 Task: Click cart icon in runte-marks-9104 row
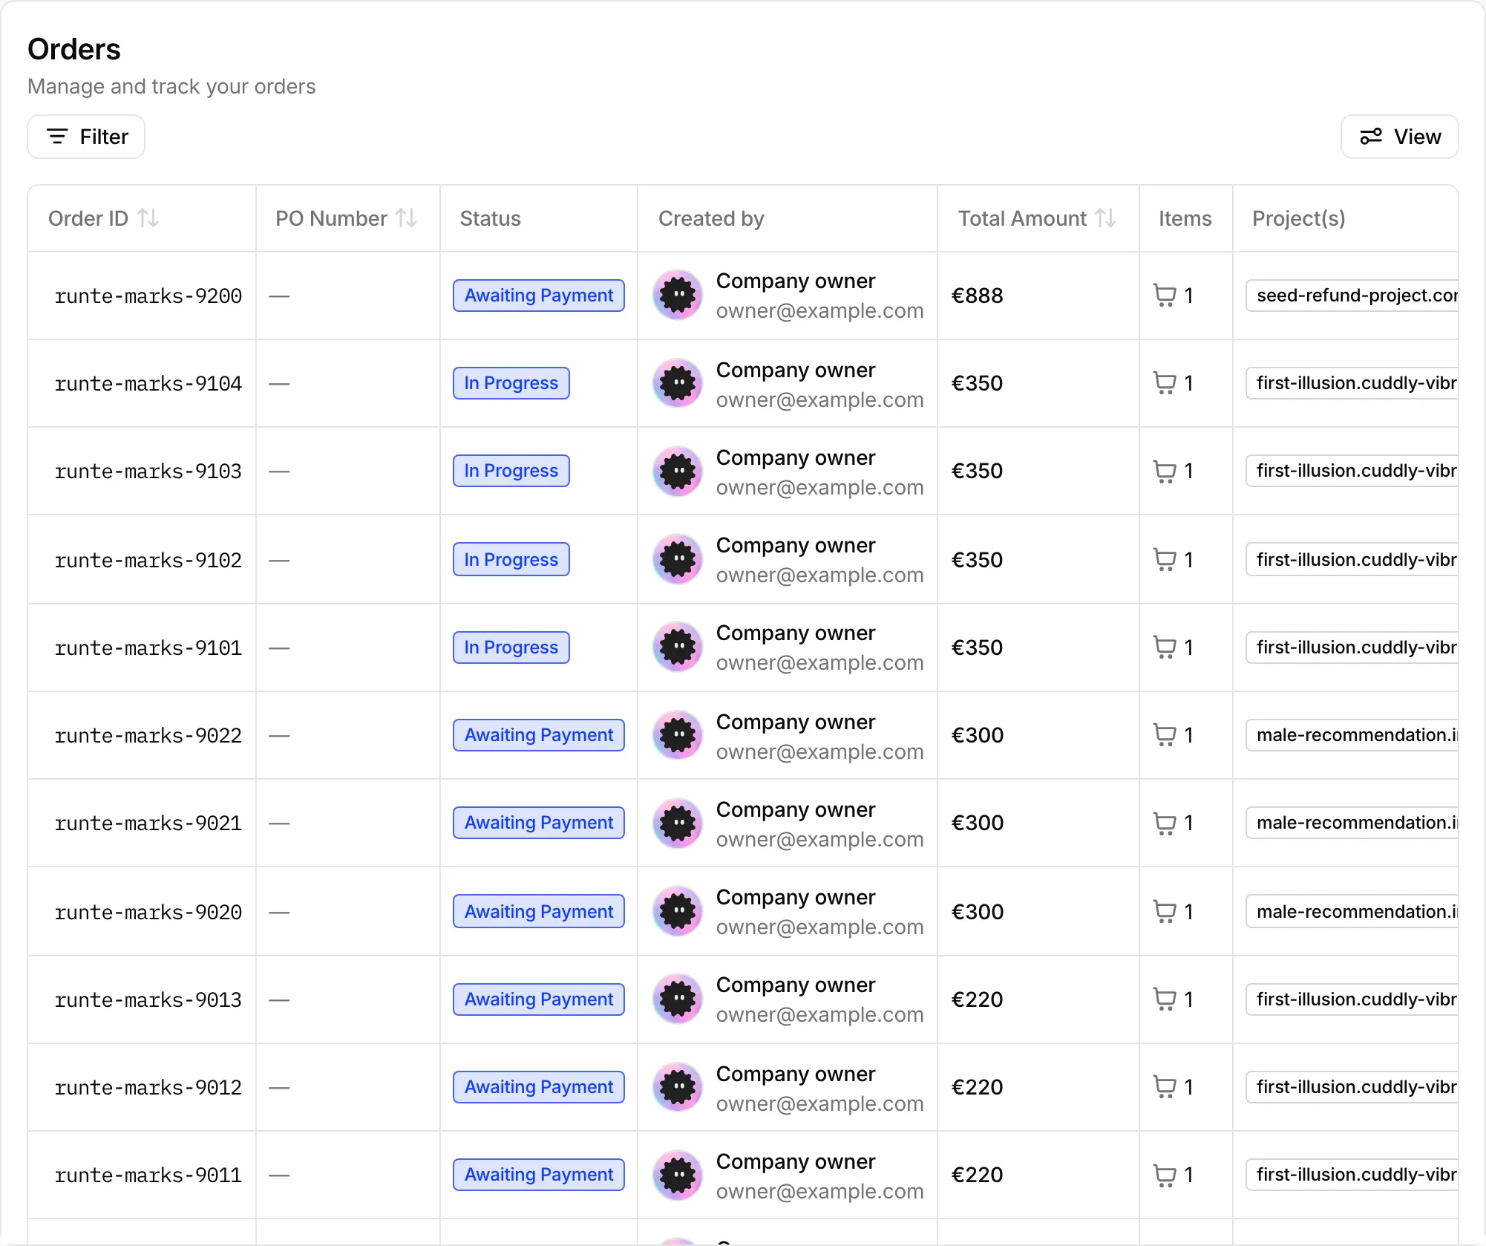pos(1165,383)
